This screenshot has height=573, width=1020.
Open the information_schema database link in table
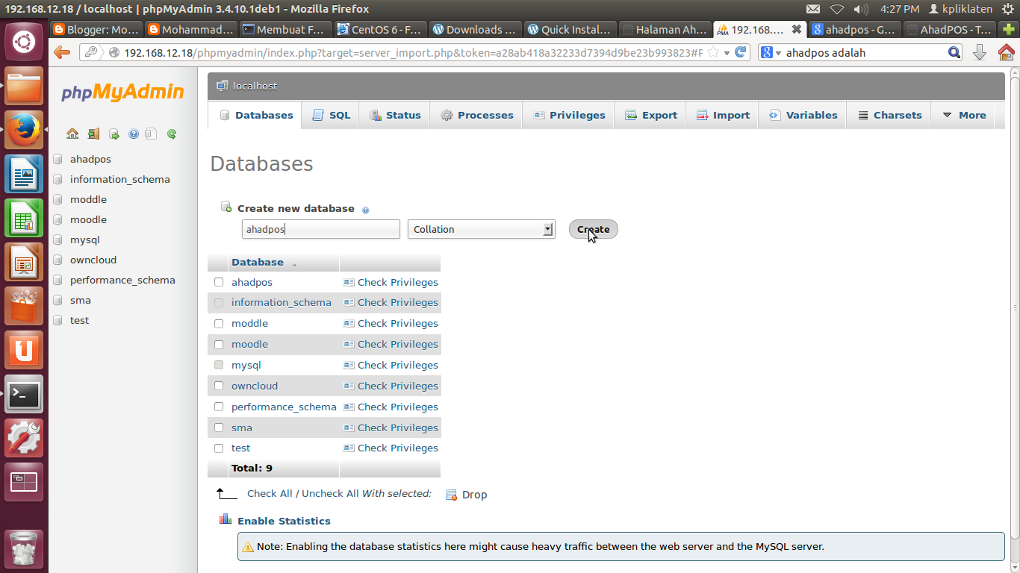[x=282, y=303]
